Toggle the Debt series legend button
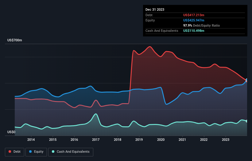 [x=15, y=152]
